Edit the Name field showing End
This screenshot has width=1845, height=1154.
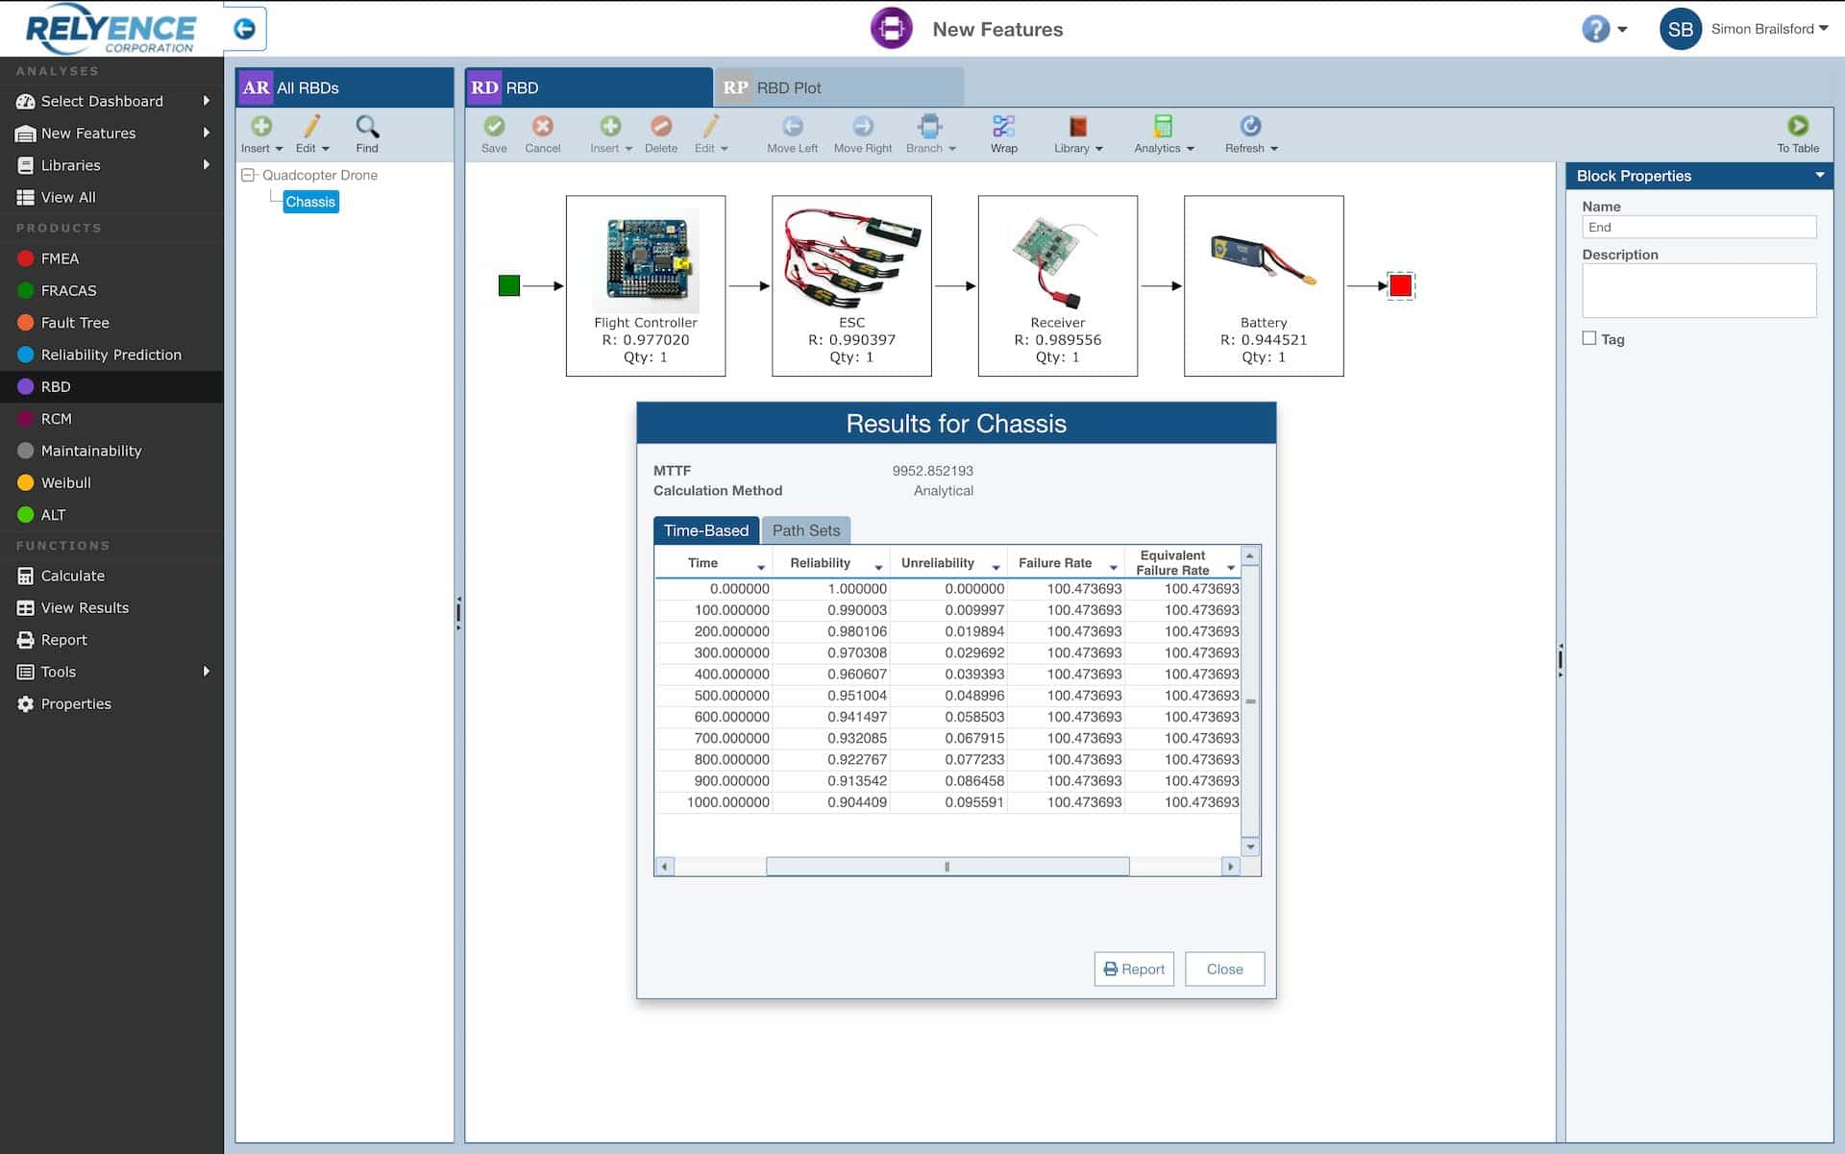click(x=1699, y=227)
